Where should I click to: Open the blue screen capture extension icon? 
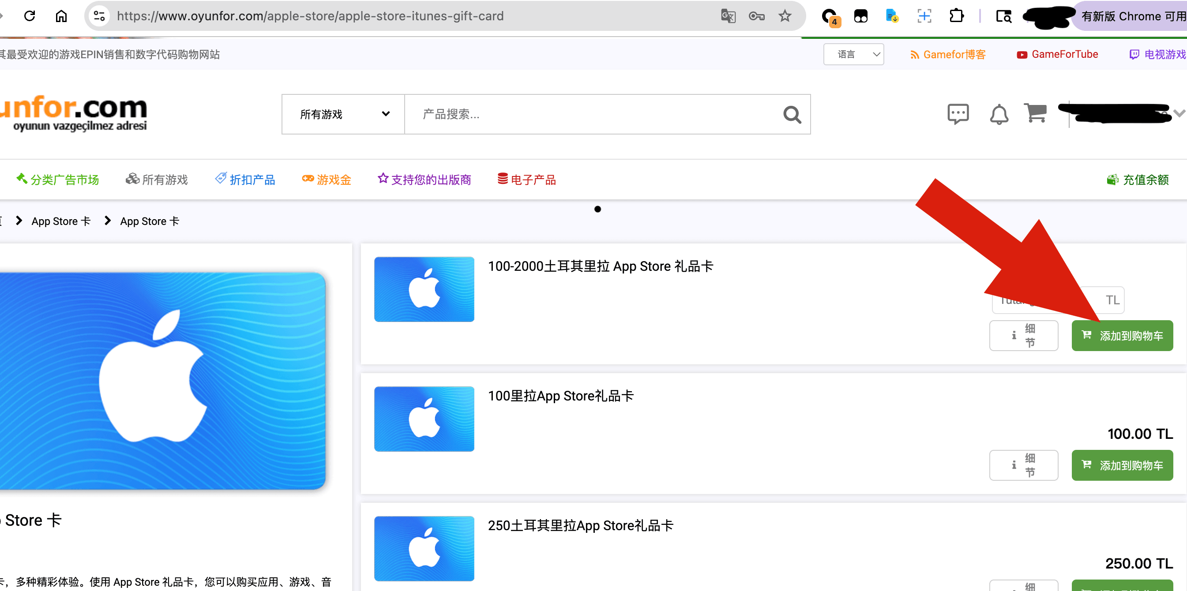coord(924,16)
